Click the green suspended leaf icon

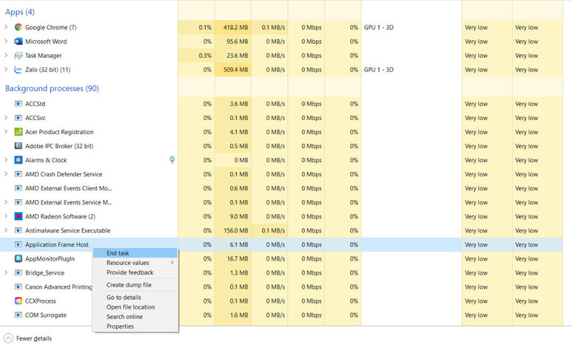pyautogui.click(x=172, y=159)
